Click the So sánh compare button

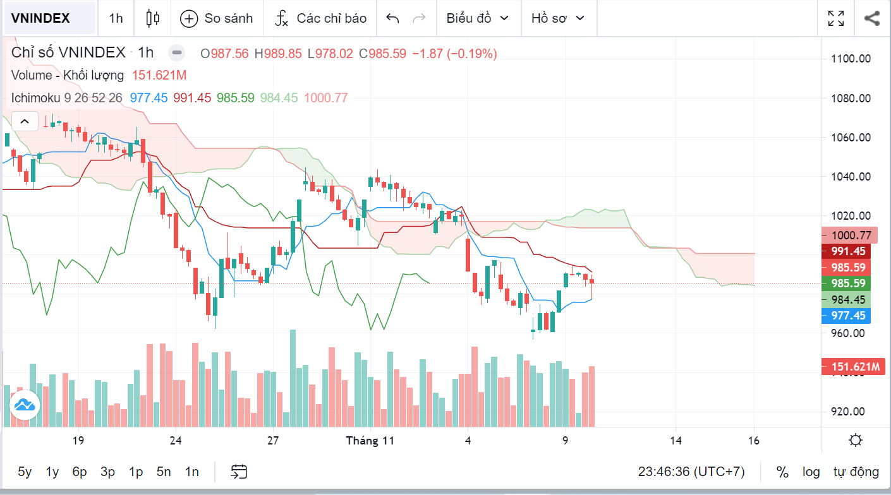217,18
